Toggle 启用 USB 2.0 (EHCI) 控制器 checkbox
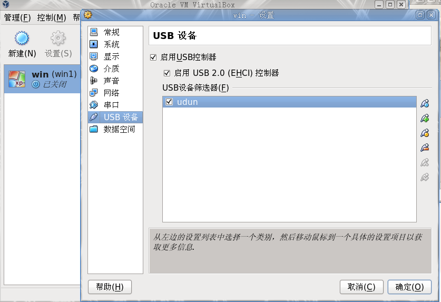Screen dimensions: 441x302 coord(167,73)
